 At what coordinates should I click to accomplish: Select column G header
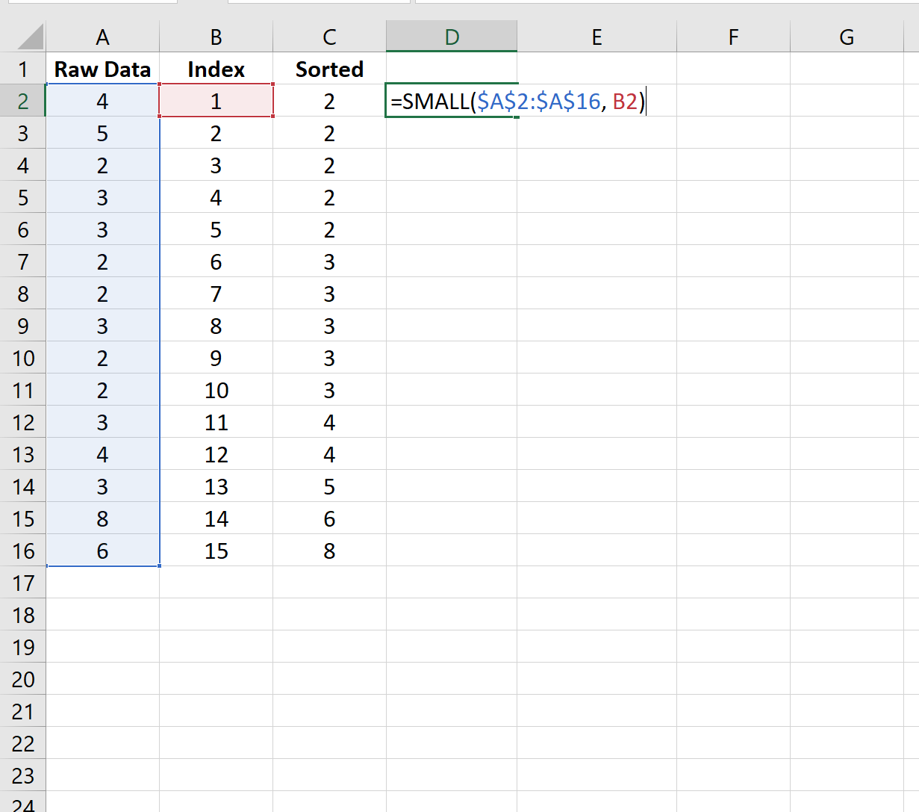pyautogui.click(x=847, y=37)
